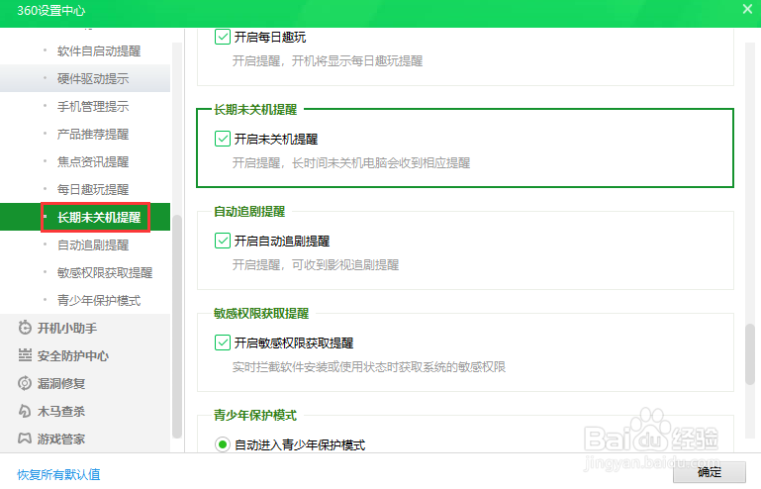The image size is (761, 489).
Task: Click 青少年保护模式 group heading
Action: point(255,415)
